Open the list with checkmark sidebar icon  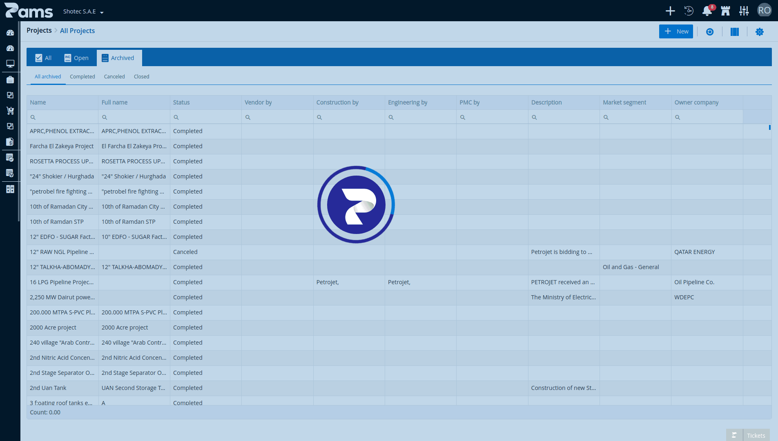tap(10, 158)
